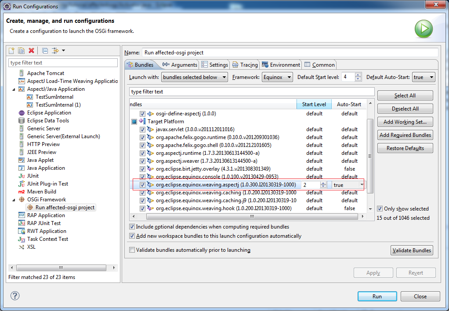
Task: Click the JUnit Plug-in Test icon
Action: pos(22,184)
